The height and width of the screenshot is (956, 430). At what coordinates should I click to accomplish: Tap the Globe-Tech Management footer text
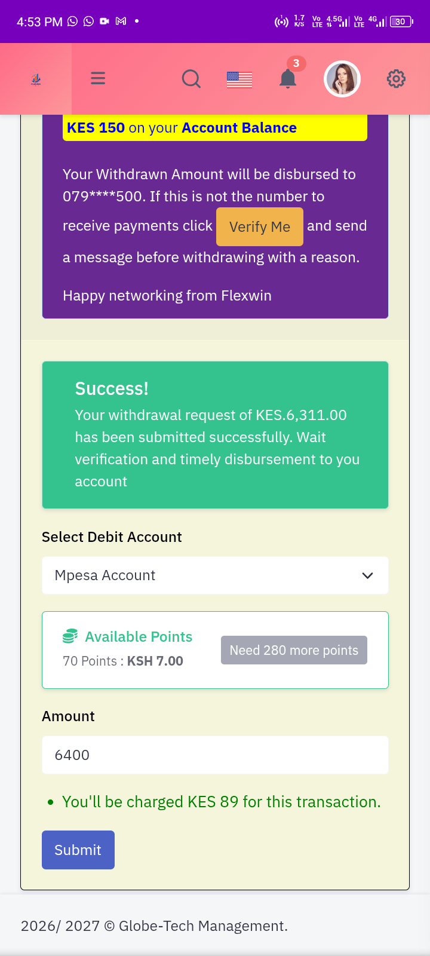(x=154, y=926)
